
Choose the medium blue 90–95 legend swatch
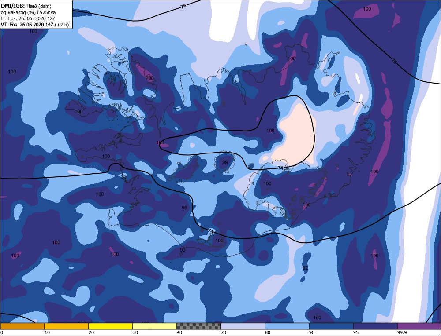[331, 326]
